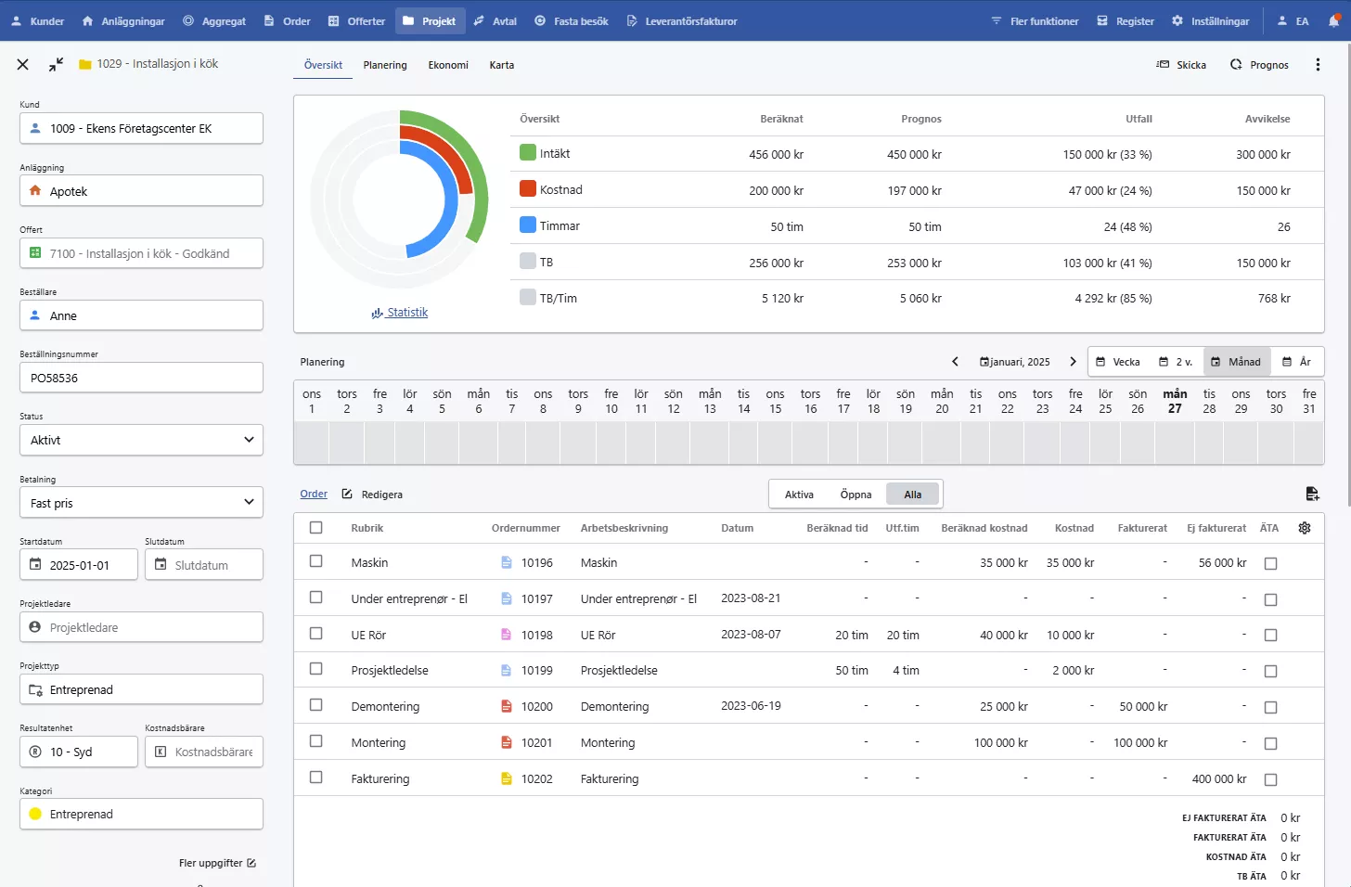Click the document icon for order 10200
This screenshot has width=1351, height=887.
[x=507, y=707]
